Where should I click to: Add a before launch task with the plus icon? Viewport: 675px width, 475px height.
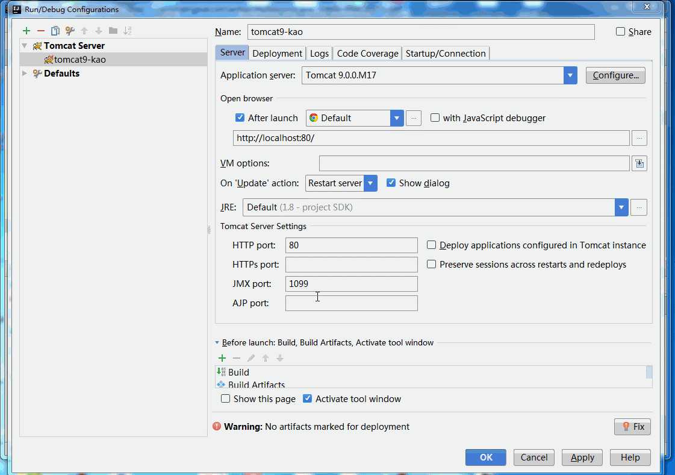pyautogui.click(x=222, y=358)
